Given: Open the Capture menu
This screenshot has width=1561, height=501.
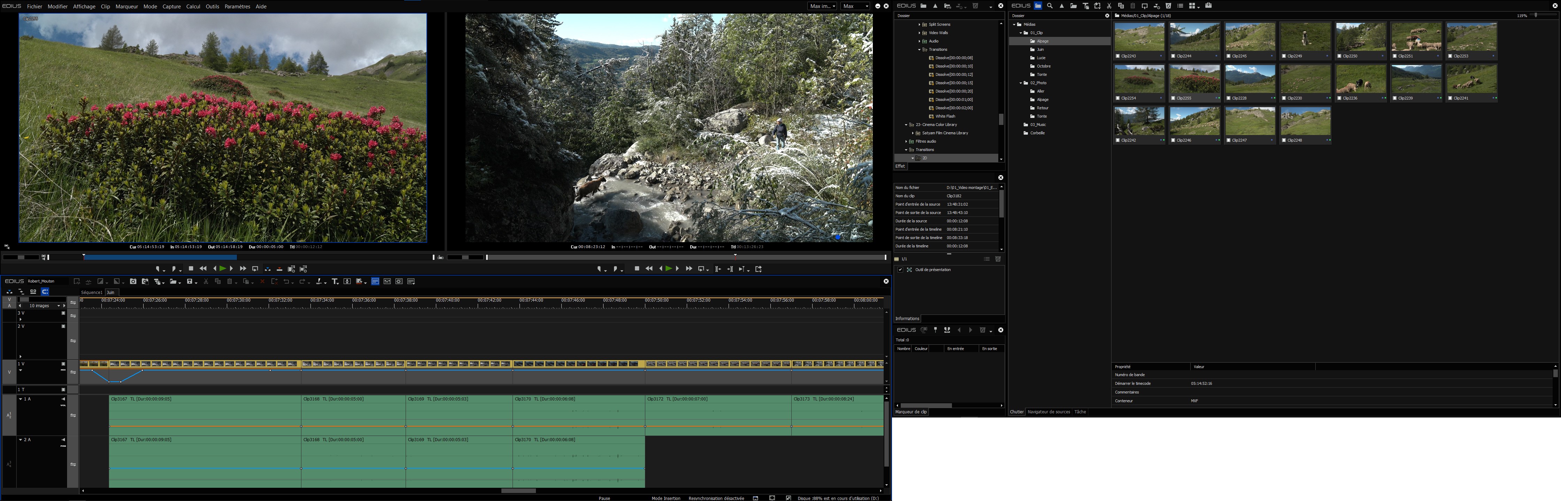Looking at the screenshot, I should click(x=171, y=6).
